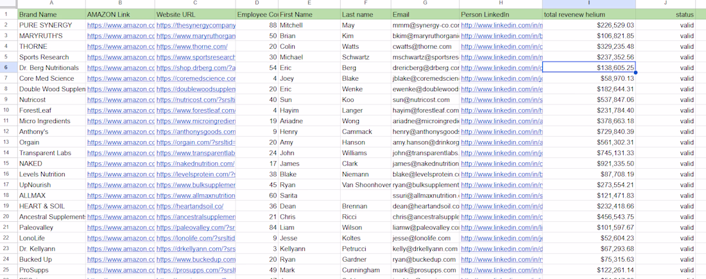Select the employee count 84 cell
This screenshot has width=706, height=279.
tap(257, 228)
